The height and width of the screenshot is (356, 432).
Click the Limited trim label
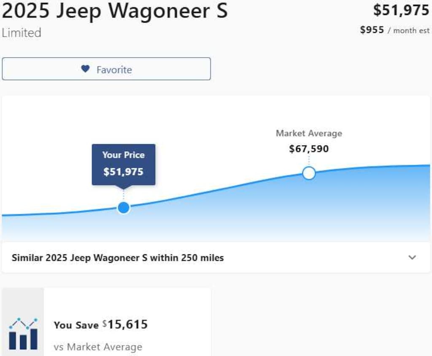pyautogui.click(x=22, y=32)
